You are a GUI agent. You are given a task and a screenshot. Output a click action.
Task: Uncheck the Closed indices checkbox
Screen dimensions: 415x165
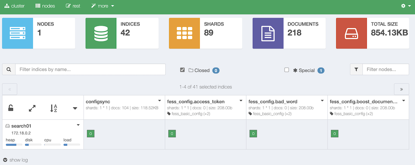tap(182, 70)
